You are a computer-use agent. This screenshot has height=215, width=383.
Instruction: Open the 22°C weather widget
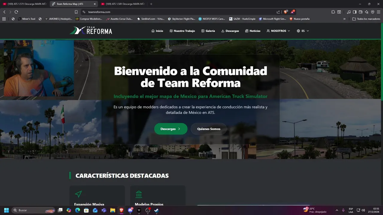(x=314, y=210)
